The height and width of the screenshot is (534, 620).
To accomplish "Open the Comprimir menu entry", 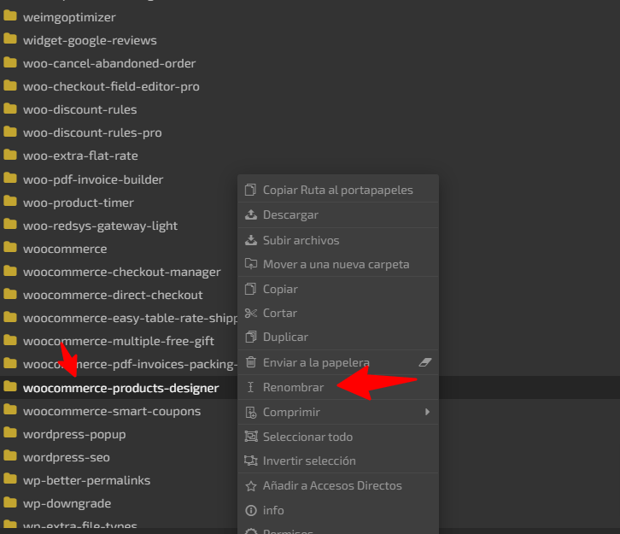I will point(338,412).
